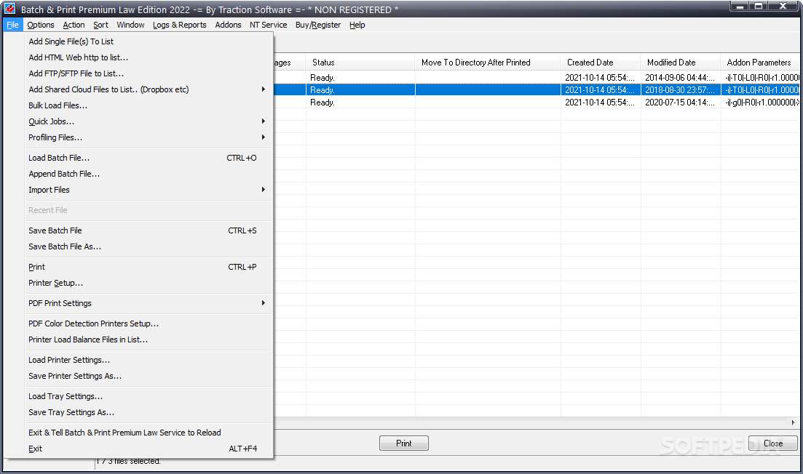
Task: Open the Window menu
Action: point(130,25)
